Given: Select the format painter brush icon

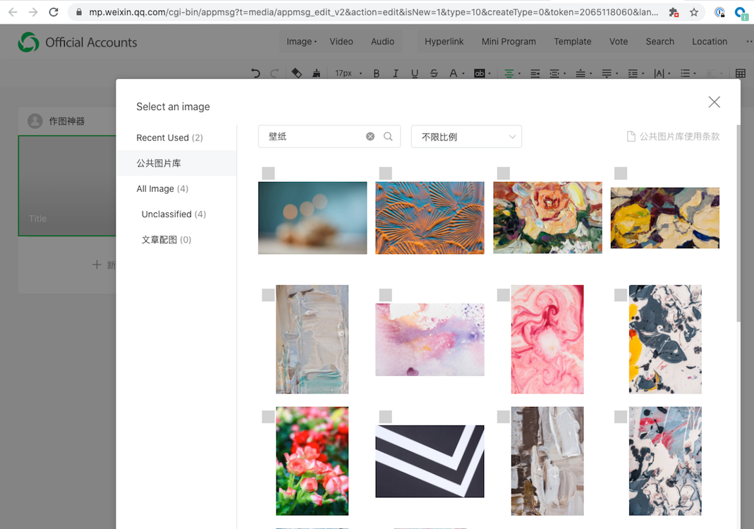Looking at the screenshot, I should (316, 73).
